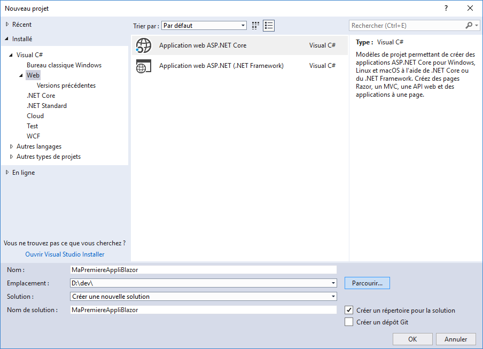483x349 pixels.
Task: Expand the 'En ligne' section
Action: point(7,173)
